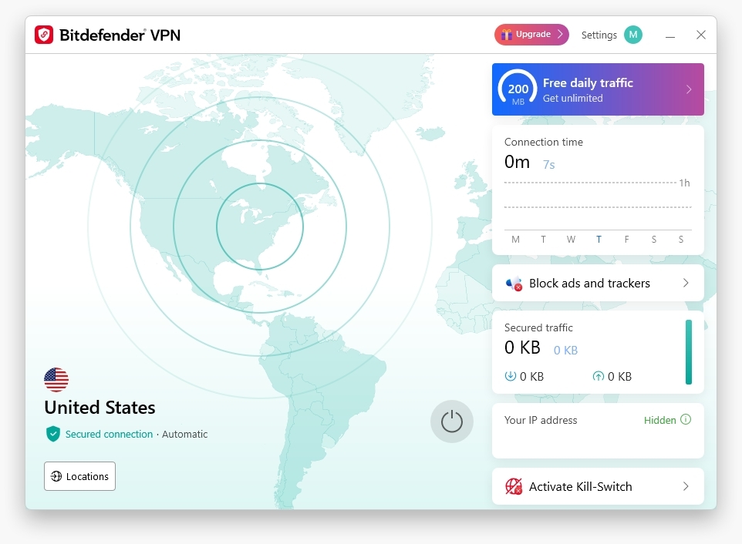This screenshot has width=742, height=544.
Task: Click the Hidden IP status
Action: (659, 420)
